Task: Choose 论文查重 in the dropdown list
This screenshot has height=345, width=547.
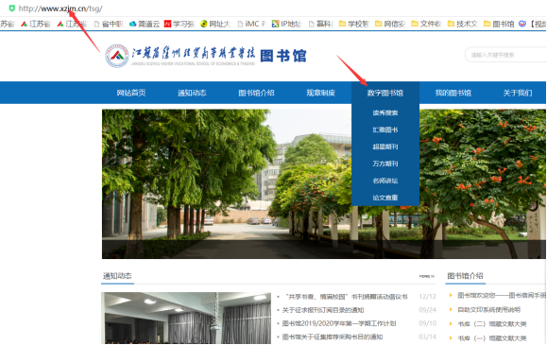Action: (x=385, y=198)
